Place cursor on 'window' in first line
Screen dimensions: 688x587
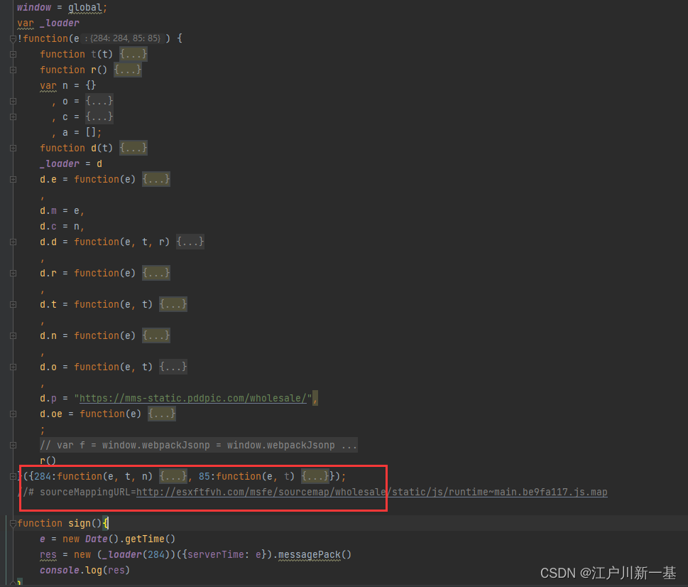coord(34,8)
